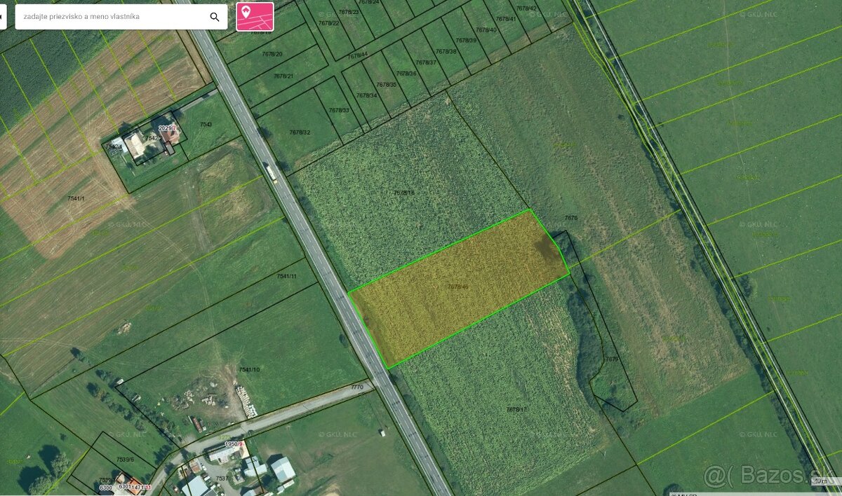Click building number label 1950/9
This screenshot has height=496, width=842.
234,444
